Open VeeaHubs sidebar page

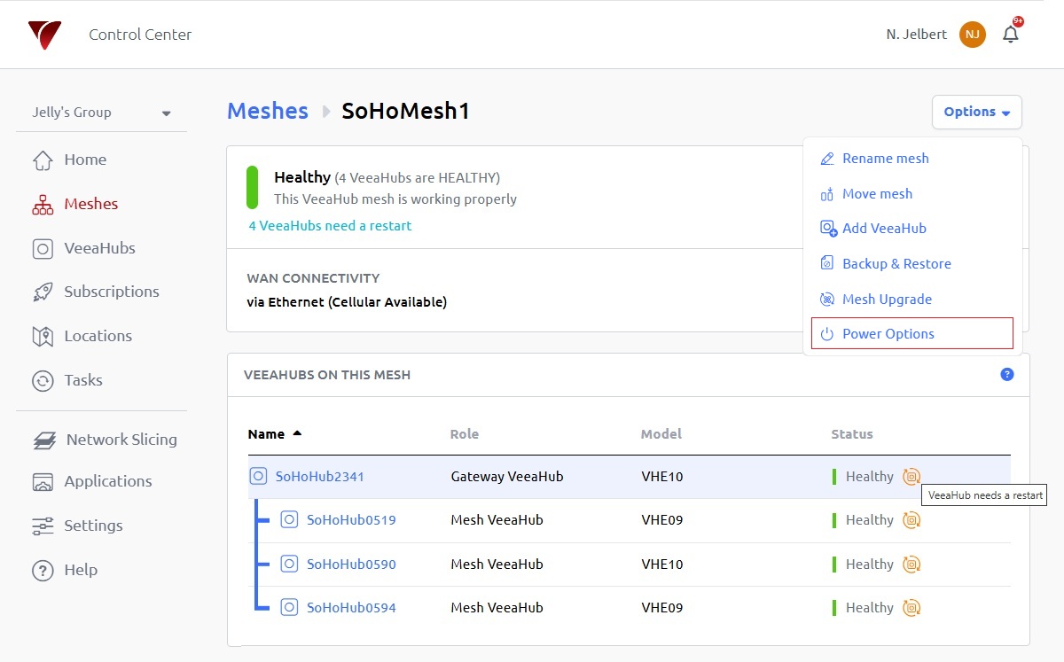coord(99,249)
